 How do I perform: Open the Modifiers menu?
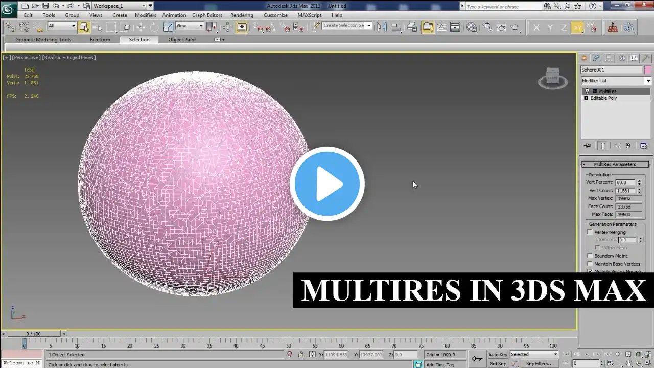146,15
